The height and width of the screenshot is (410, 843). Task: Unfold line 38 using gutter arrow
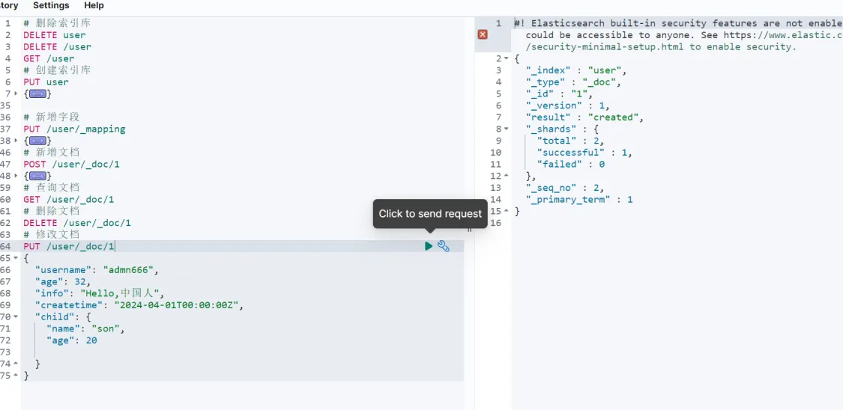[16, 141]
